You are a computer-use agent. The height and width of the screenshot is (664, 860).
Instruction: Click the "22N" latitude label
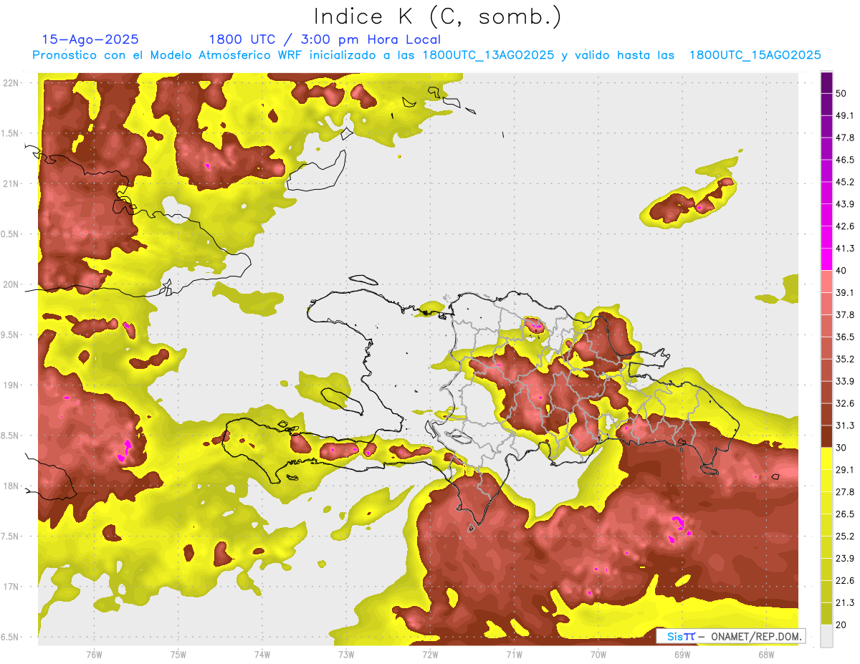point(11,83)
